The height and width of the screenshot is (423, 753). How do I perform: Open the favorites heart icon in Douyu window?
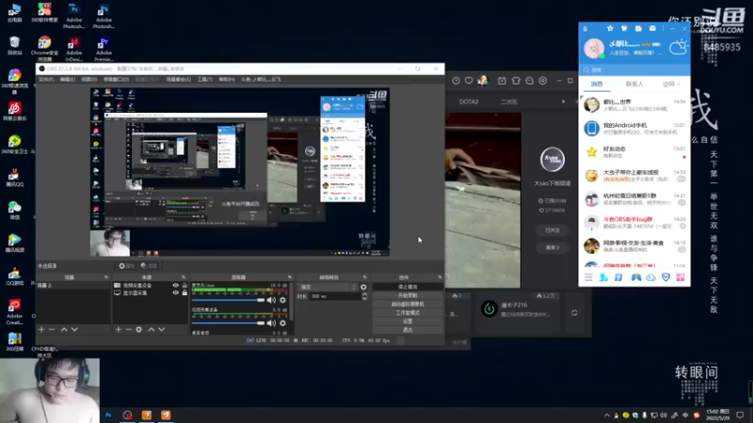(469, 81)
